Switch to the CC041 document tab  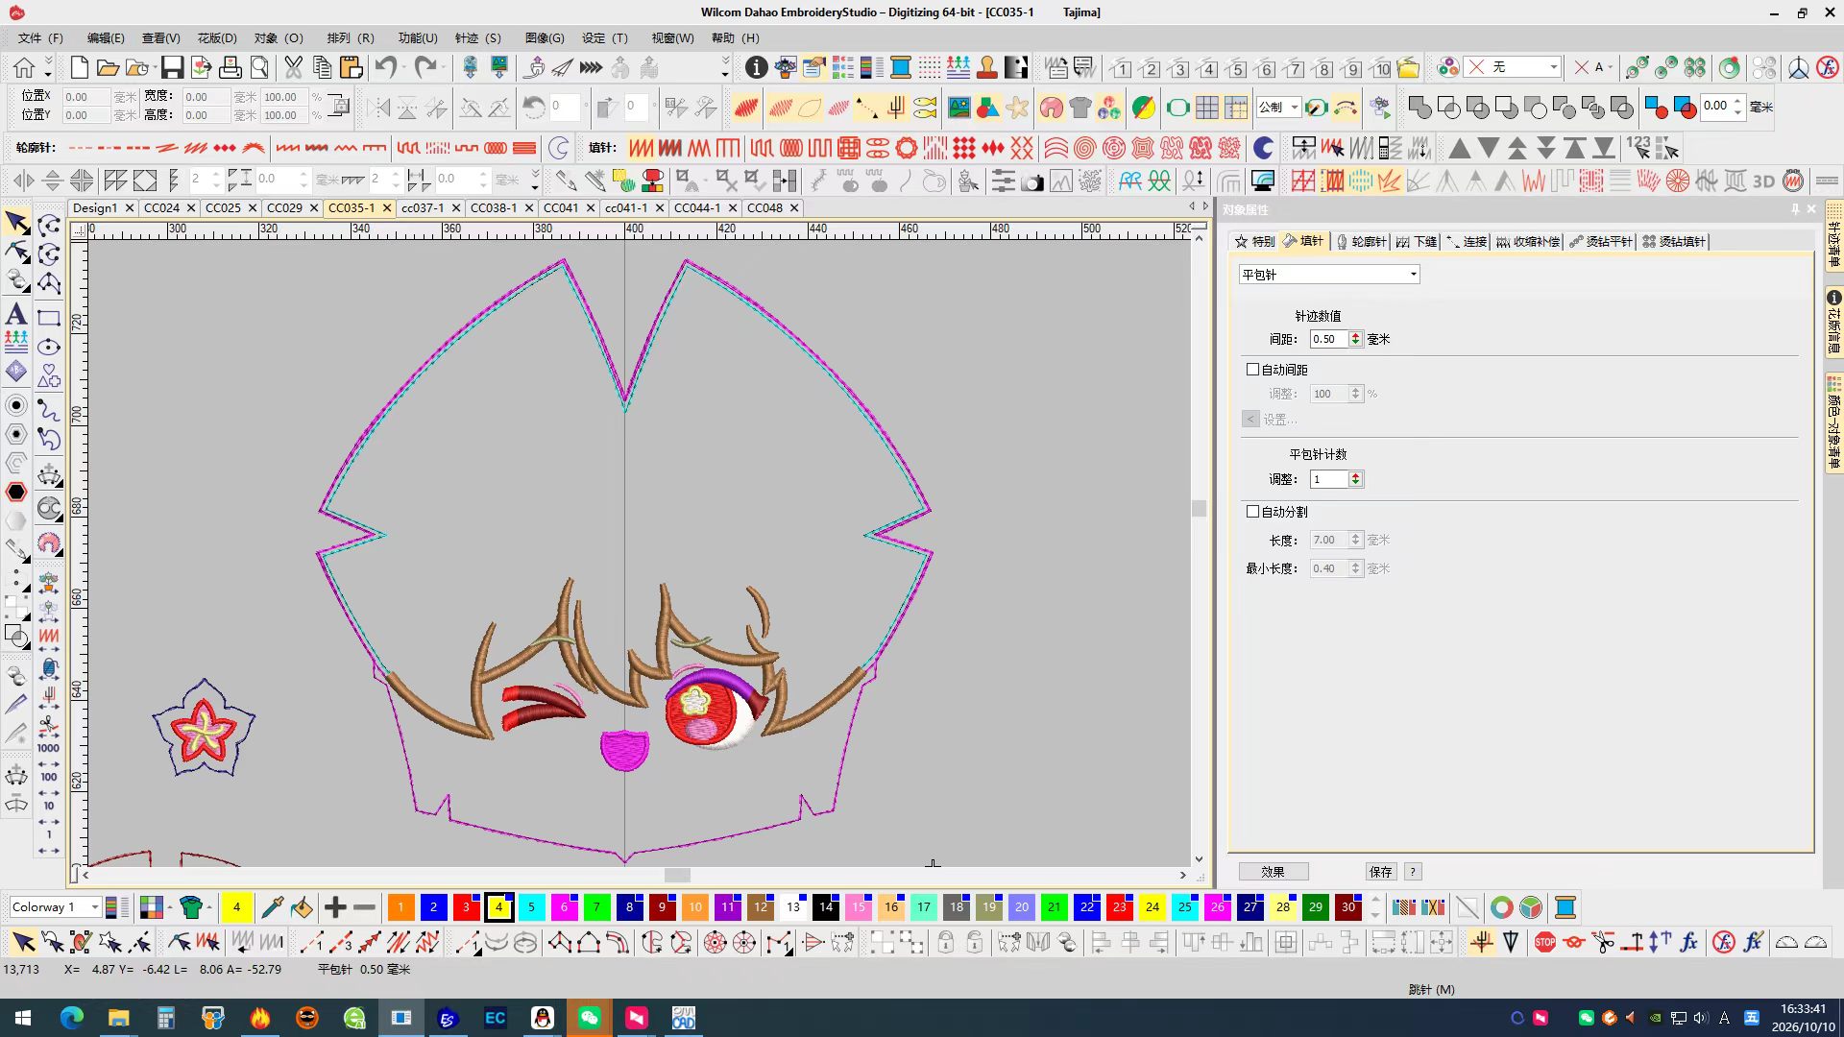coord(561,207)
